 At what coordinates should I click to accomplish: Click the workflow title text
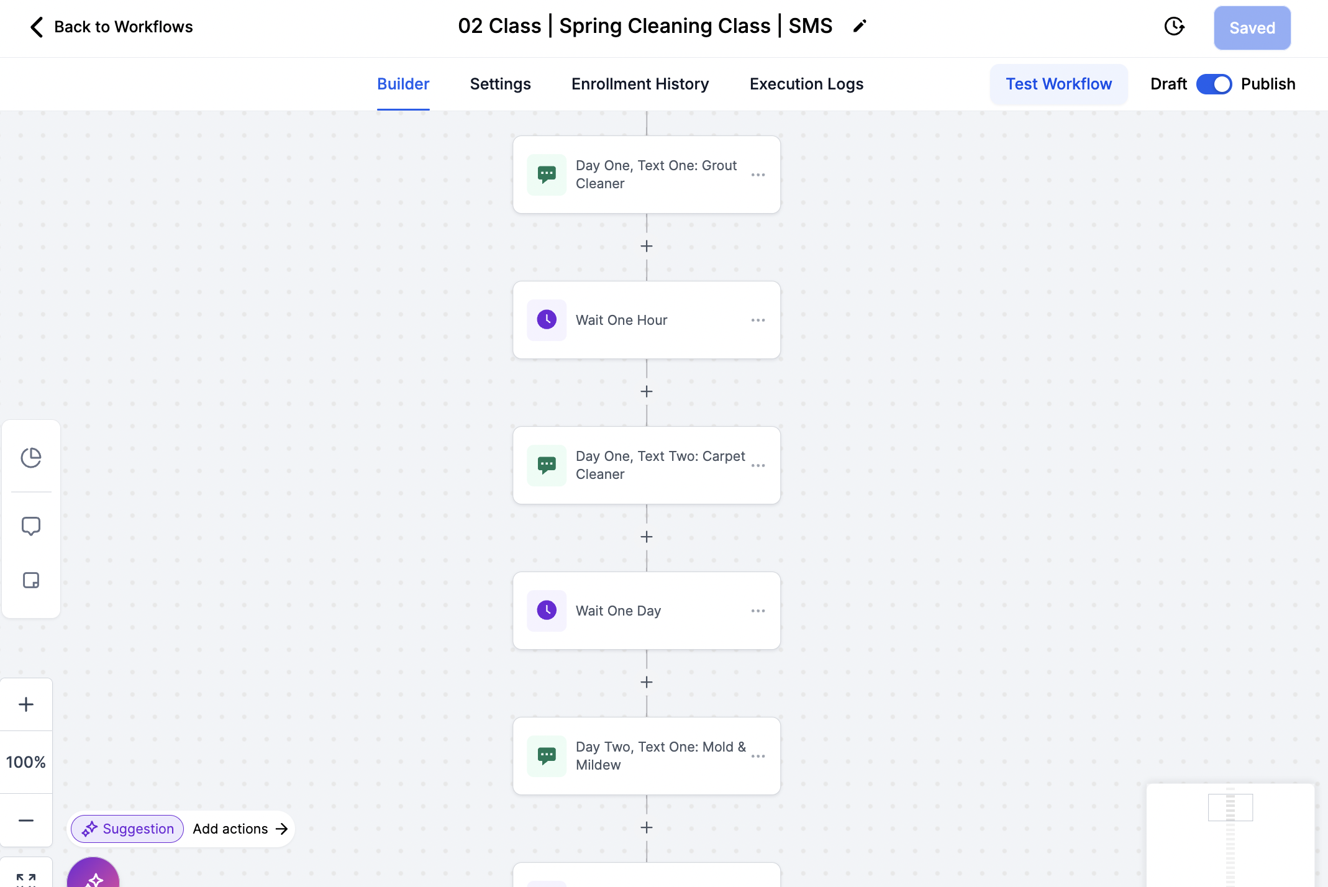(645, 26)
